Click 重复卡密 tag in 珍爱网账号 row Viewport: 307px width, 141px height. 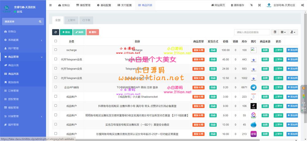click(199, 134)
